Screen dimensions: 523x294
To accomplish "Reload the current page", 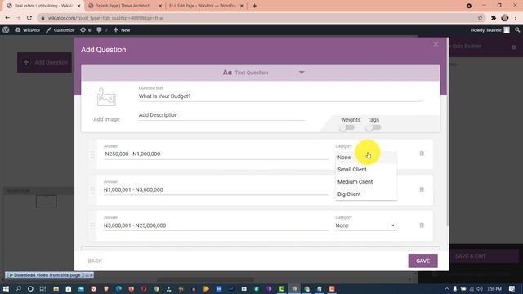I will (29, 18).
